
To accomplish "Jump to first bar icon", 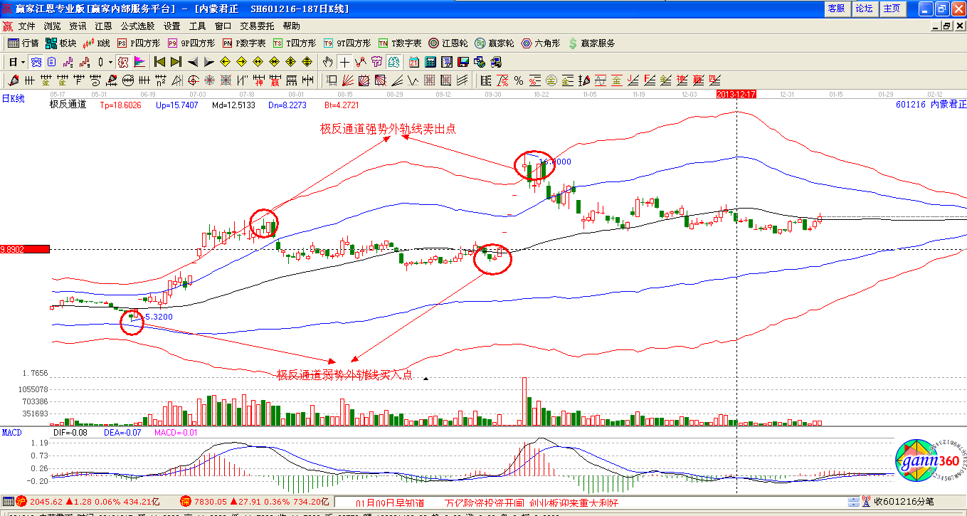I will point(159,62).
